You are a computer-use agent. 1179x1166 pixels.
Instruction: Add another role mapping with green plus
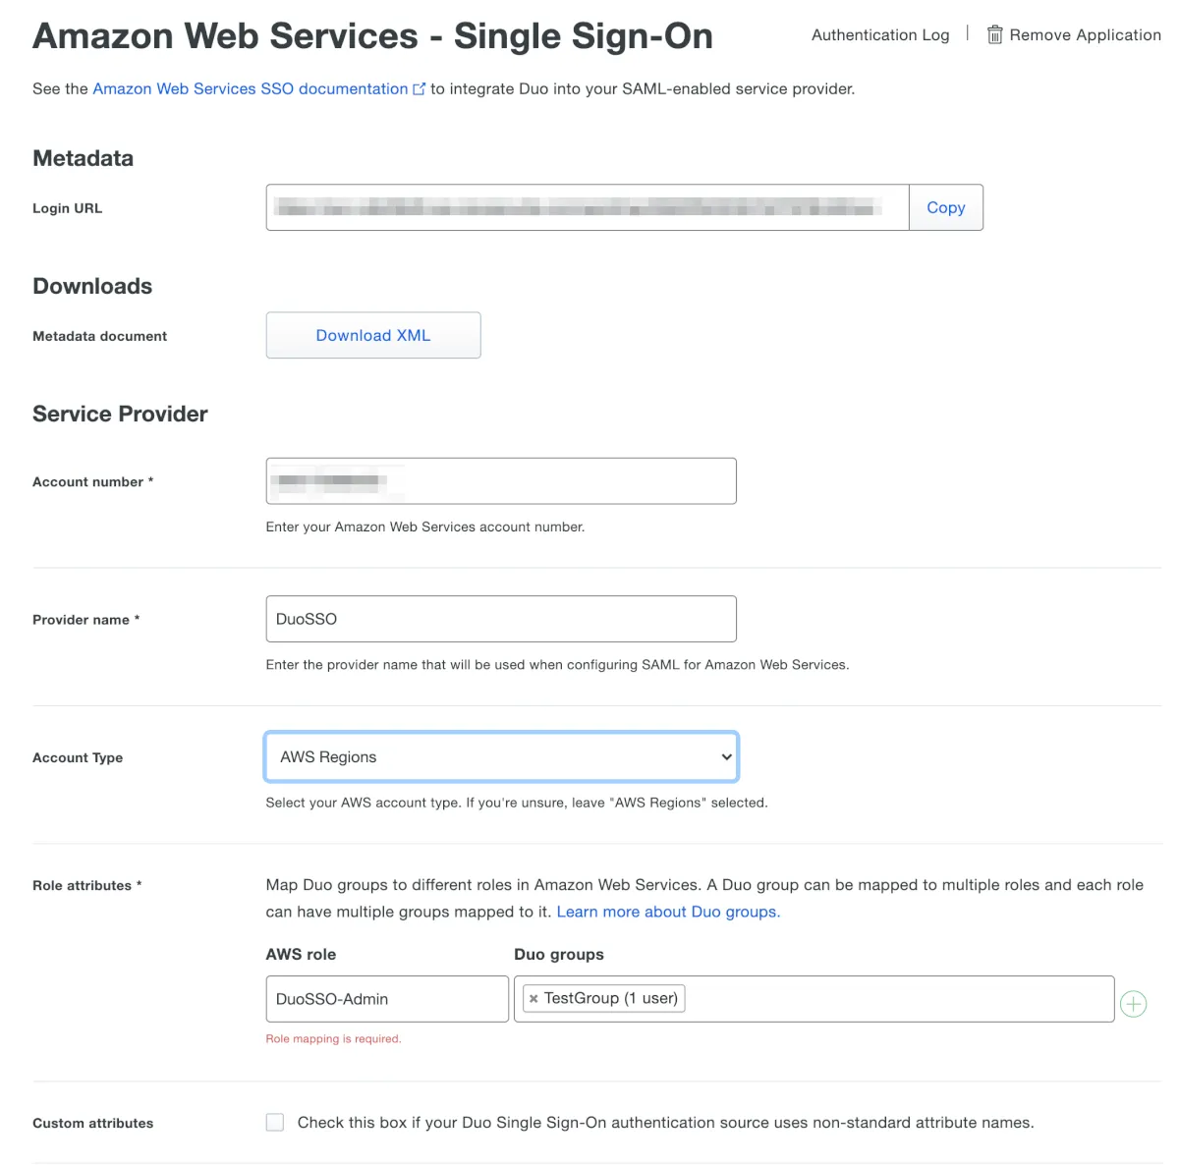point(1133,1004)
